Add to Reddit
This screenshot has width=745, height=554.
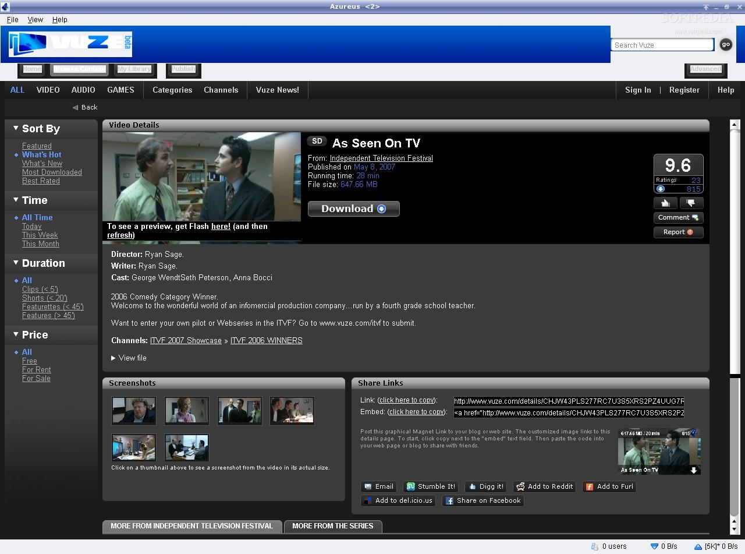(545, 486)
